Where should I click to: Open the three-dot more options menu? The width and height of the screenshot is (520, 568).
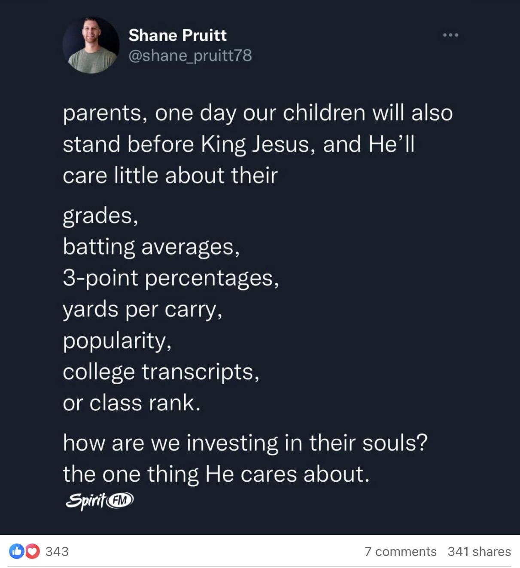tap(451, 35)
